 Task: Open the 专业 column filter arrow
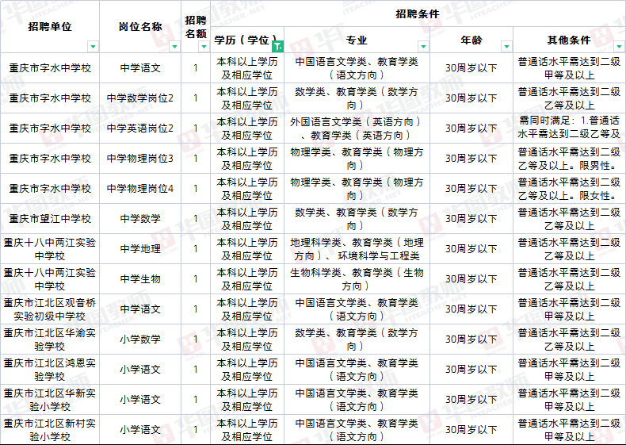[x=423, y=46]
